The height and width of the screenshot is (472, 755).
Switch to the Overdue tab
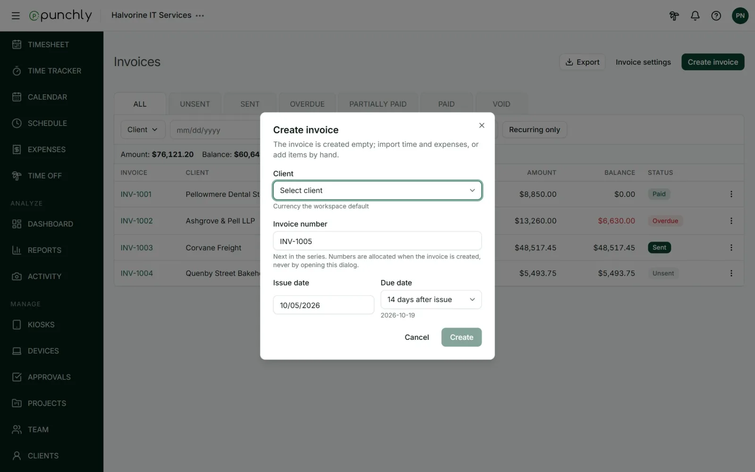click(x=307, y=104)
